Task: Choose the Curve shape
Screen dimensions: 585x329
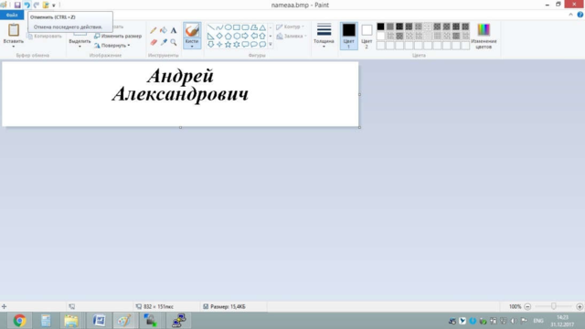Action: [219, 27]
